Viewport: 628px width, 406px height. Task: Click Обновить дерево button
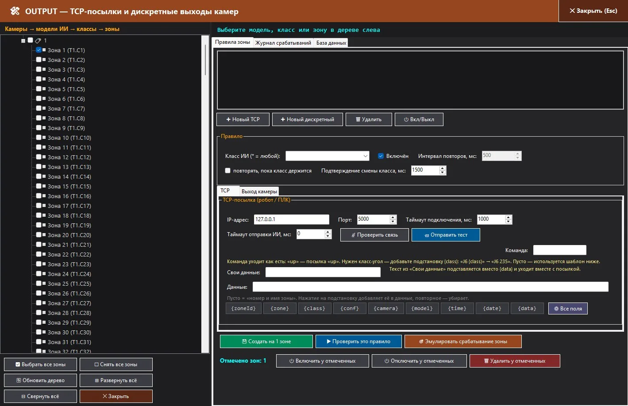40,380
